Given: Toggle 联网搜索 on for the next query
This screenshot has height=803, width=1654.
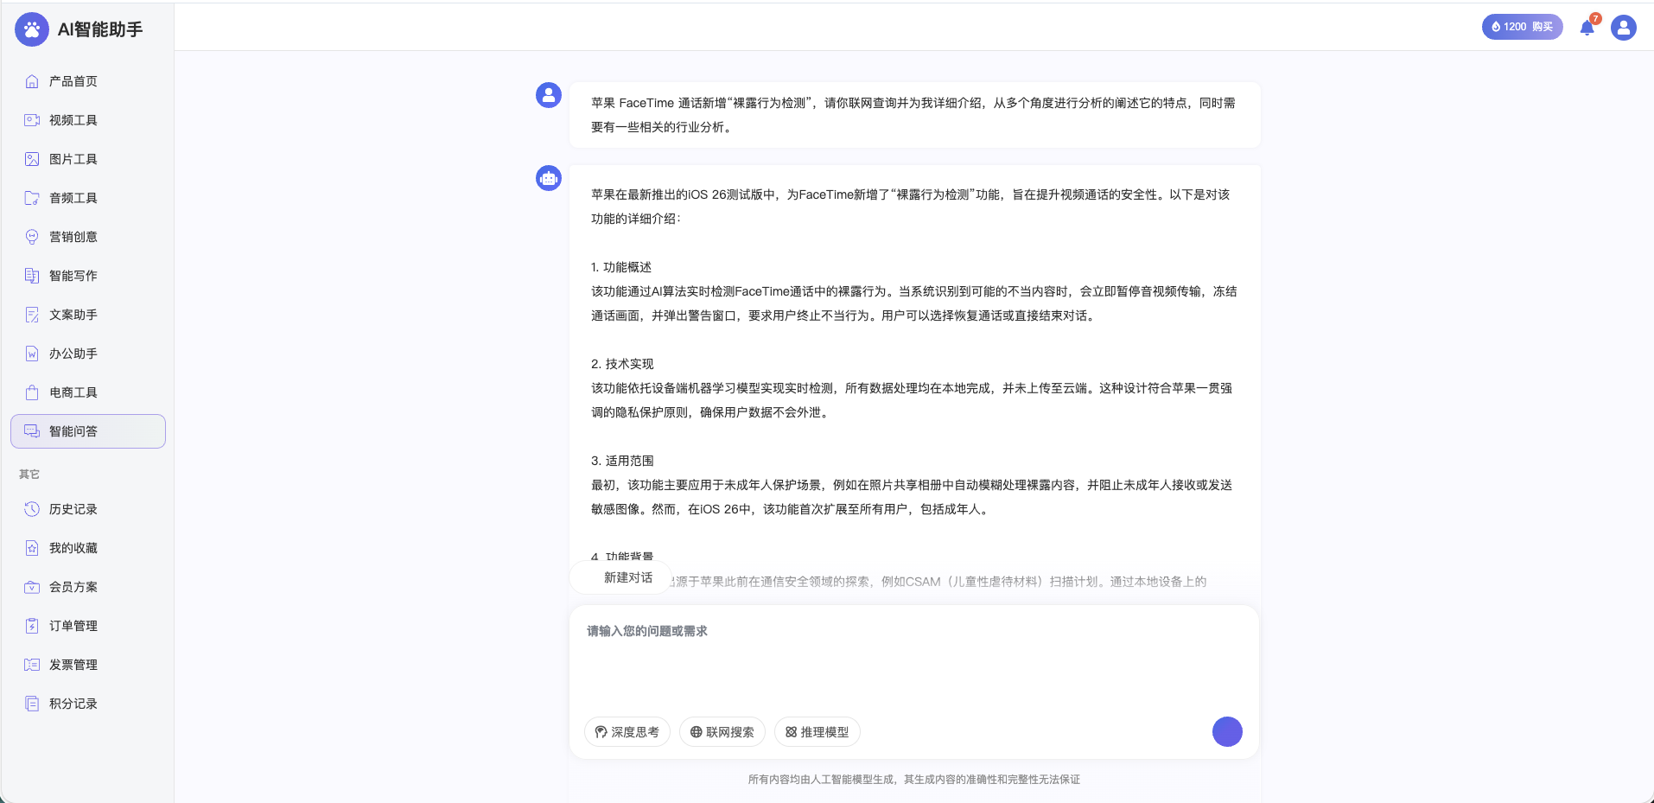Looking at the screenshot, I should pyautogui.click(x=722, y=731).
